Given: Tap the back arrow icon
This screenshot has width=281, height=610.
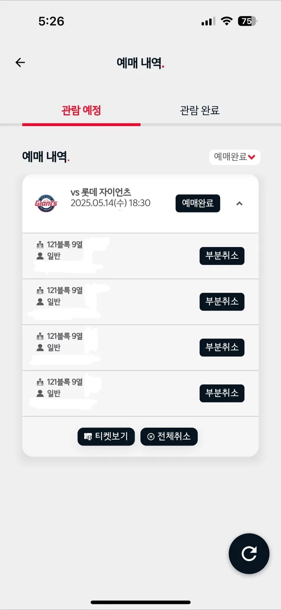Looking at the screenshot, I should point(20,63).
